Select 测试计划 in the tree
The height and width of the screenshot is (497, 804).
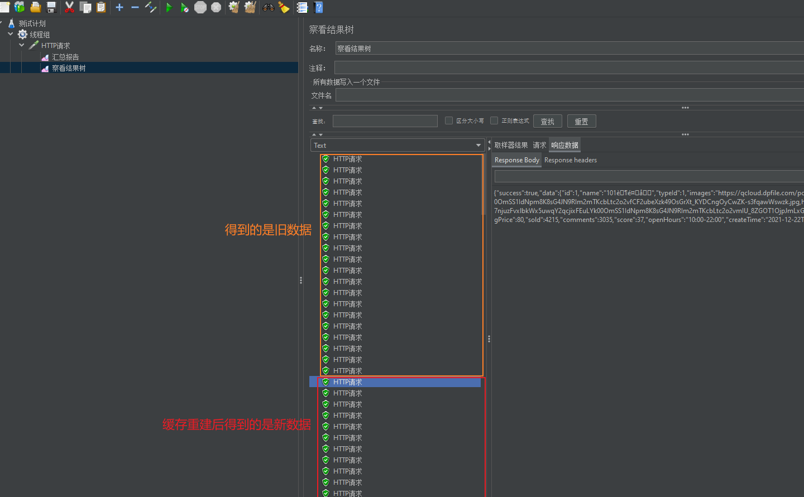(x=32, y=23)
